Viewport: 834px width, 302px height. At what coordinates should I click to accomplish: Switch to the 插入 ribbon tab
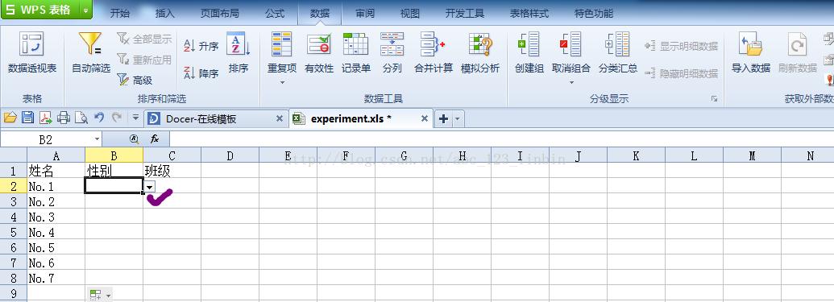coord(165,14)
